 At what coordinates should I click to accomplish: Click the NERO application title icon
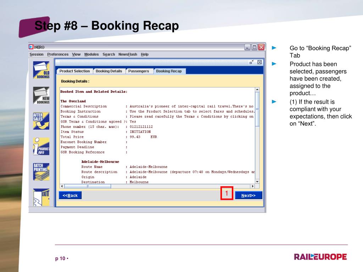click(x=31, y=47)
